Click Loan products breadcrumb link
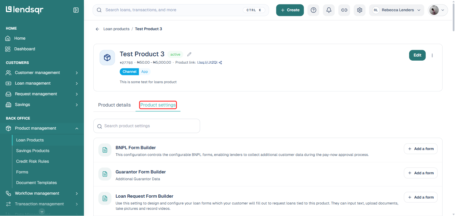The width and height of the screenshot is (455, 216). point(116,29)
